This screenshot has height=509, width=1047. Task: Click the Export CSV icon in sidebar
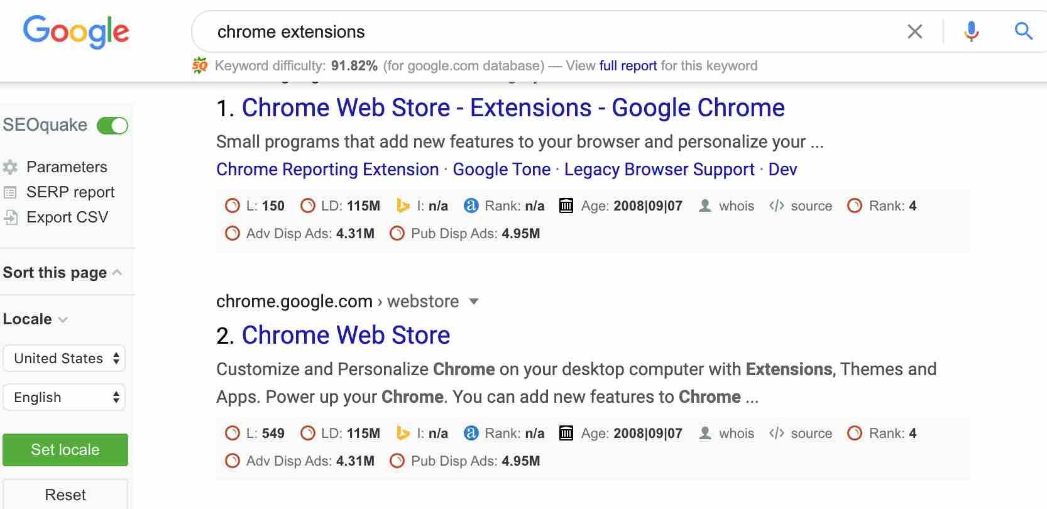11,217
